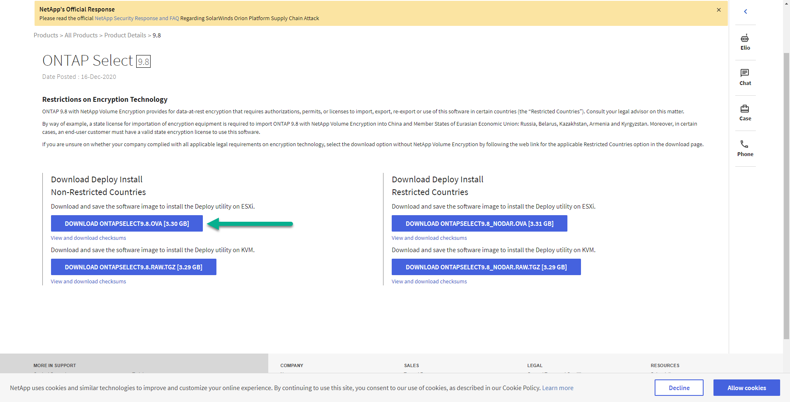Download ONTAPSELECT9.8.RAW.TGZ 3.29 GB
The image size is (790, 402).
(134, 267)
